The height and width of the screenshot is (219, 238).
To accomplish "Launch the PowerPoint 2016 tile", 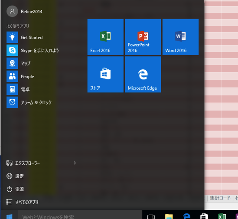I will click(x=143, y=37).
